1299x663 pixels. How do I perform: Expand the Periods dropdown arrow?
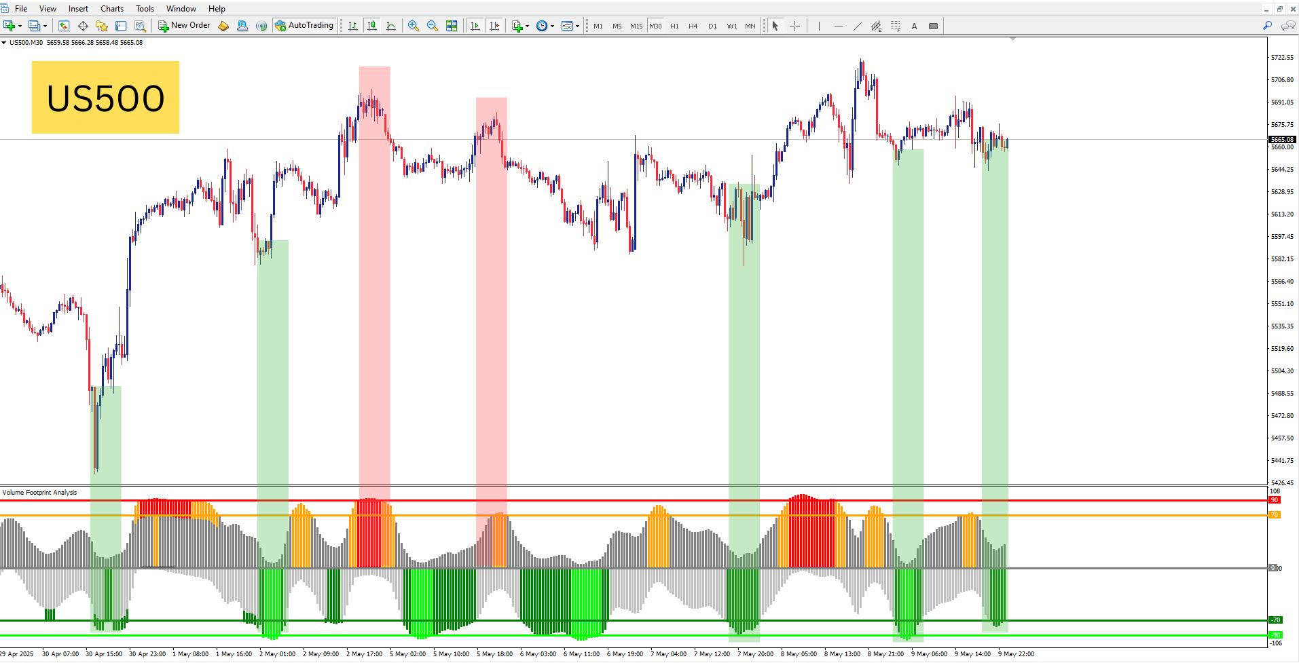(553, 26)
